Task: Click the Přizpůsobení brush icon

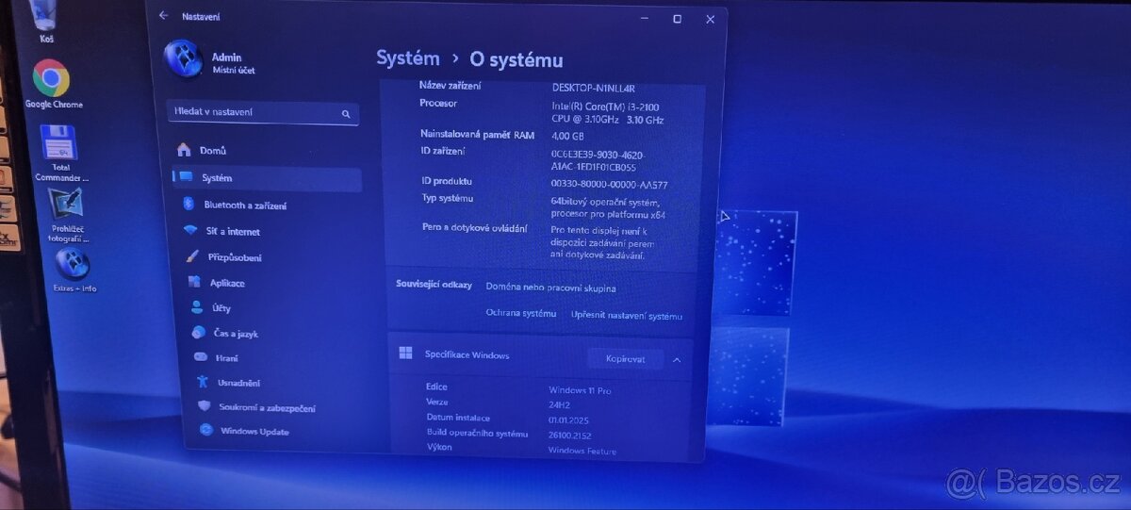Action: point(191,256)
